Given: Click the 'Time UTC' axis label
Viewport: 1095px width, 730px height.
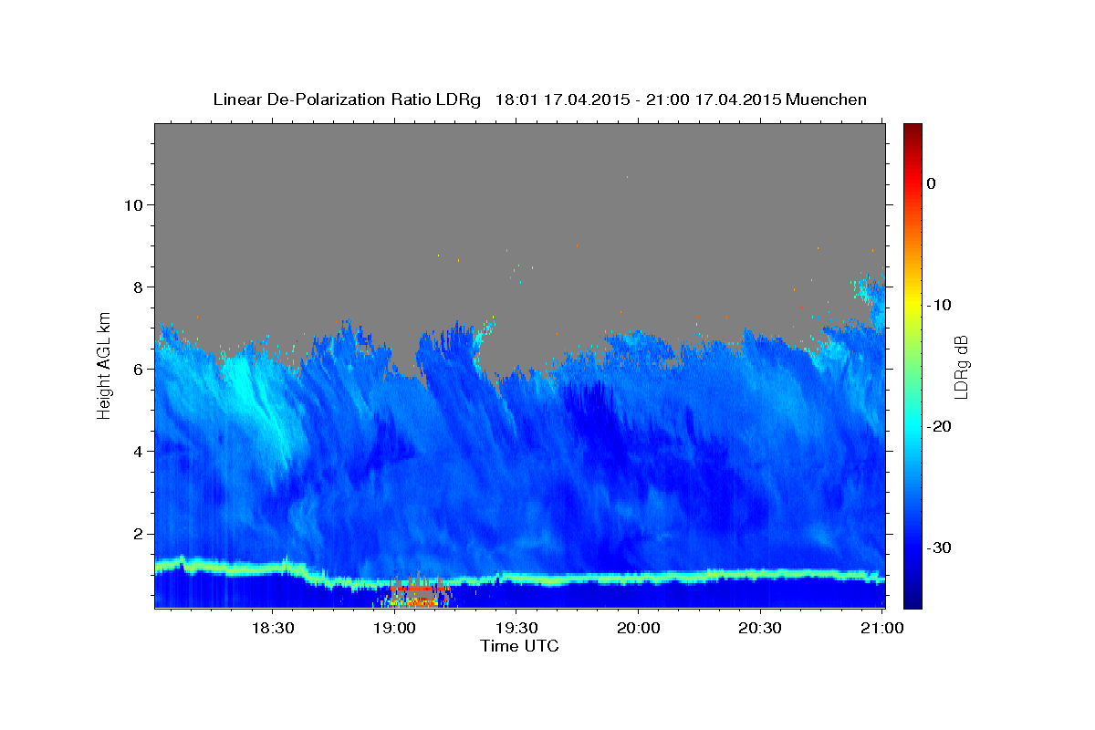Looking at the screenshot, I should coord(519,646).
